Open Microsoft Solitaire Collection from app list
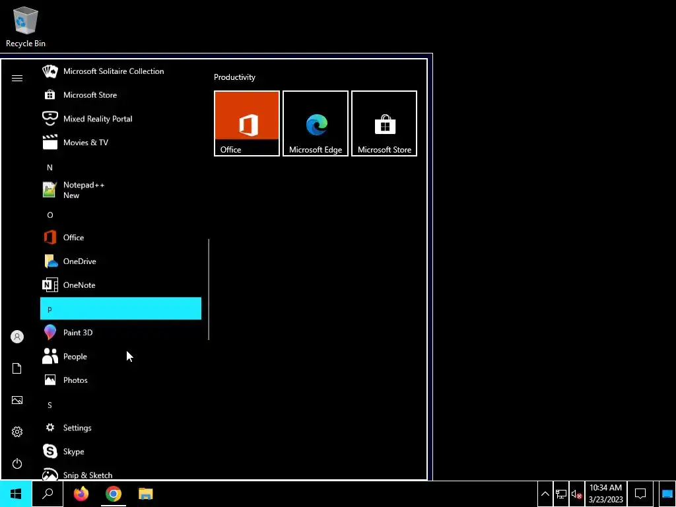The height and width of the screenshot is (507, 676). pyautogui.click(x=121, y=71)
